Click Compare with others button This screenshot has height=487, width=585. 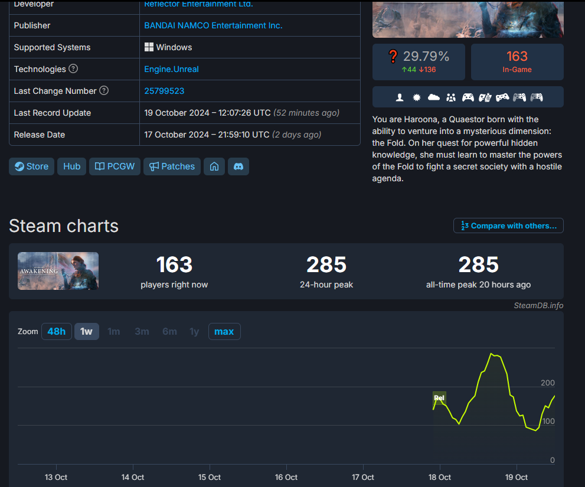point(508,225)
